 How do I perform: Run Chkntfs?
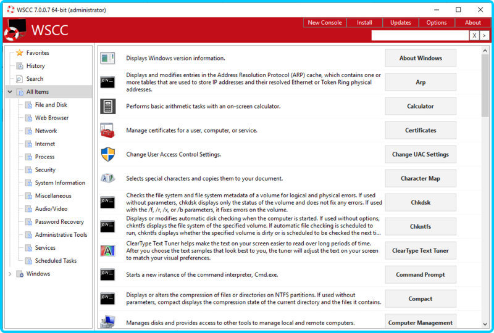[421, 226]
